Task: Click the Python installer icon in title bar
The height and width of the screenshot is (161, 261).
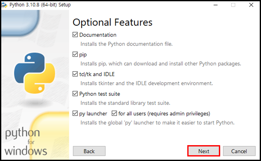Action: point(4,5)
